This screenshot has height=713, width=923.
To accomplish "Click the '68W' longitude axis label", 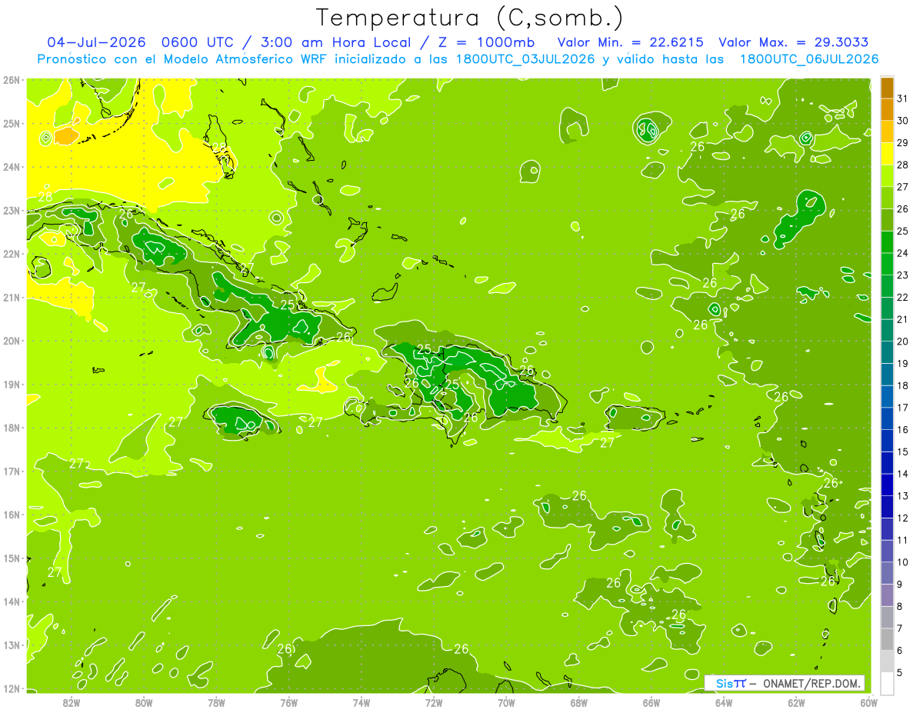I will (x=578, y=701).
